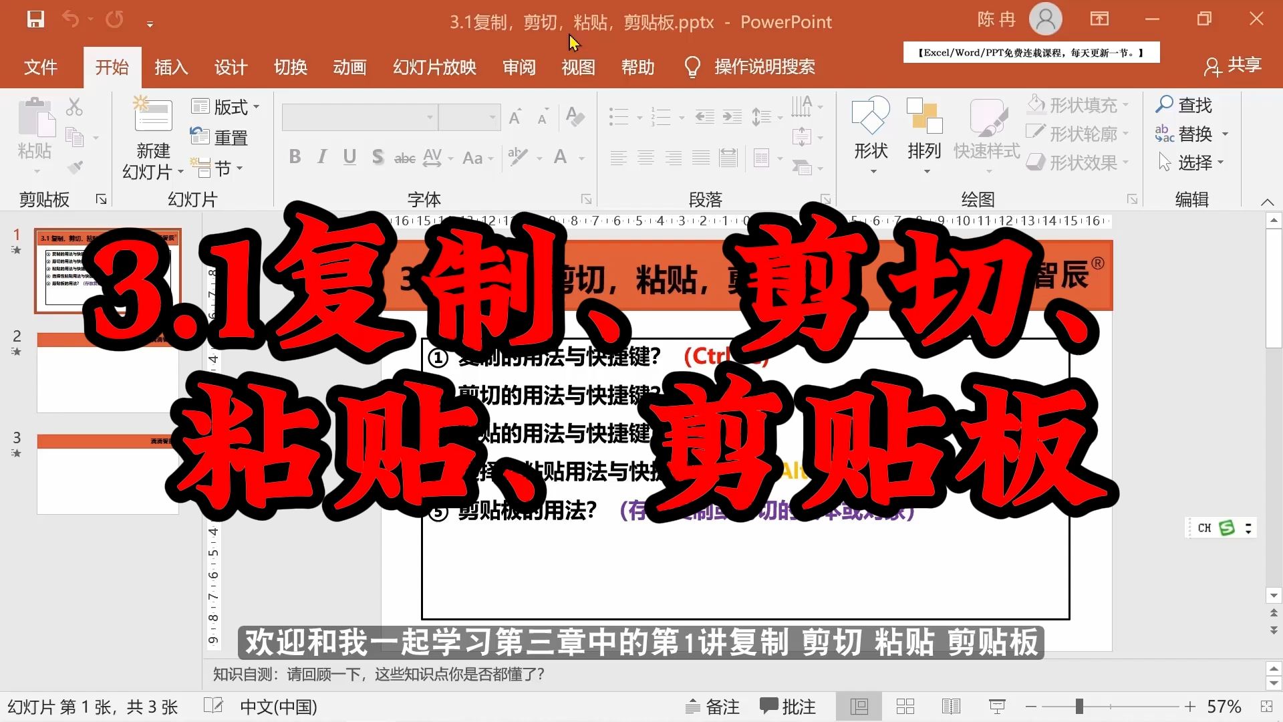Click the Share (共享) button
Screen dimensions: 1283x722
click(x=1233, y=66)
